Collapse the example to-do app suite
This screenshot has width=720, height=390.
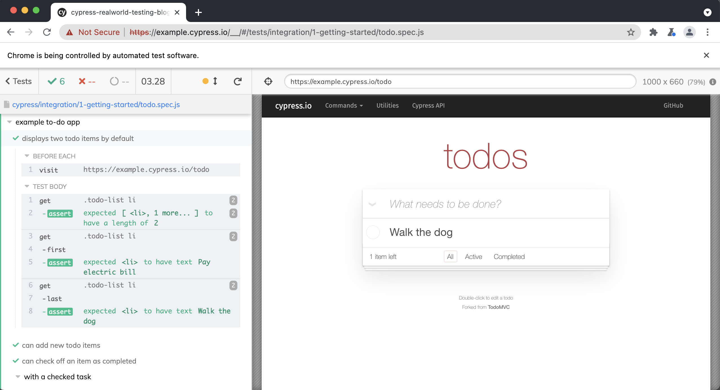pos(9,122)
